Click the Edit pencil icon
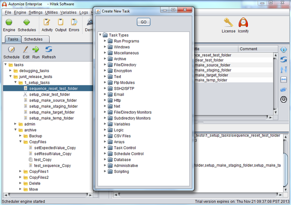The height and width of the screenshot is (205, 291). [26, 49]
